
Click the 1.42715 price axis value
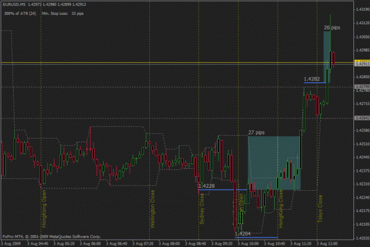click(362, 104)
